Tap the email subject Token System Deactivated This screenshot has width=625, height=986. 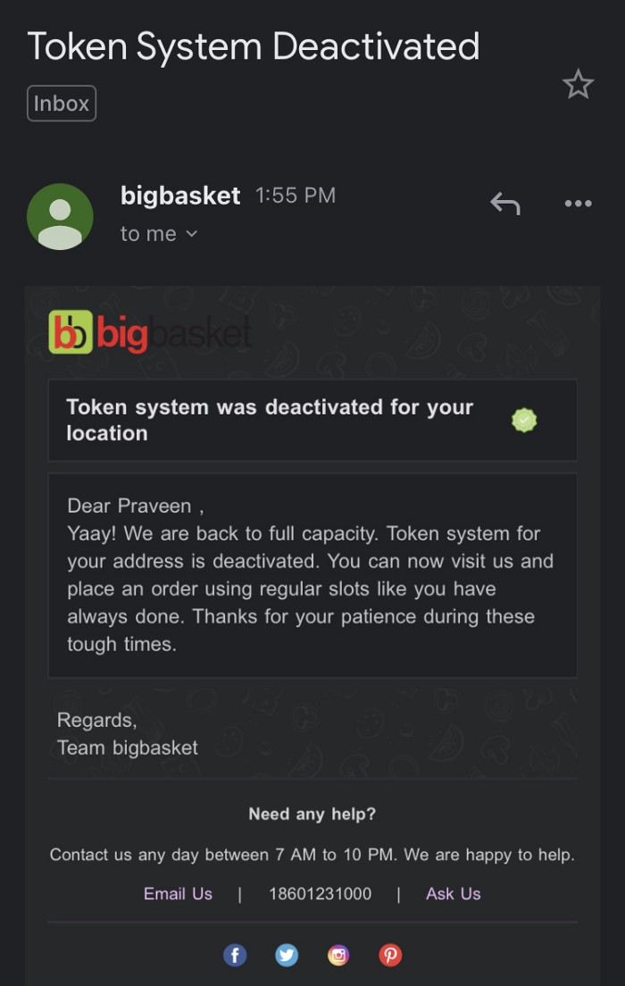(x=254, y=46)
